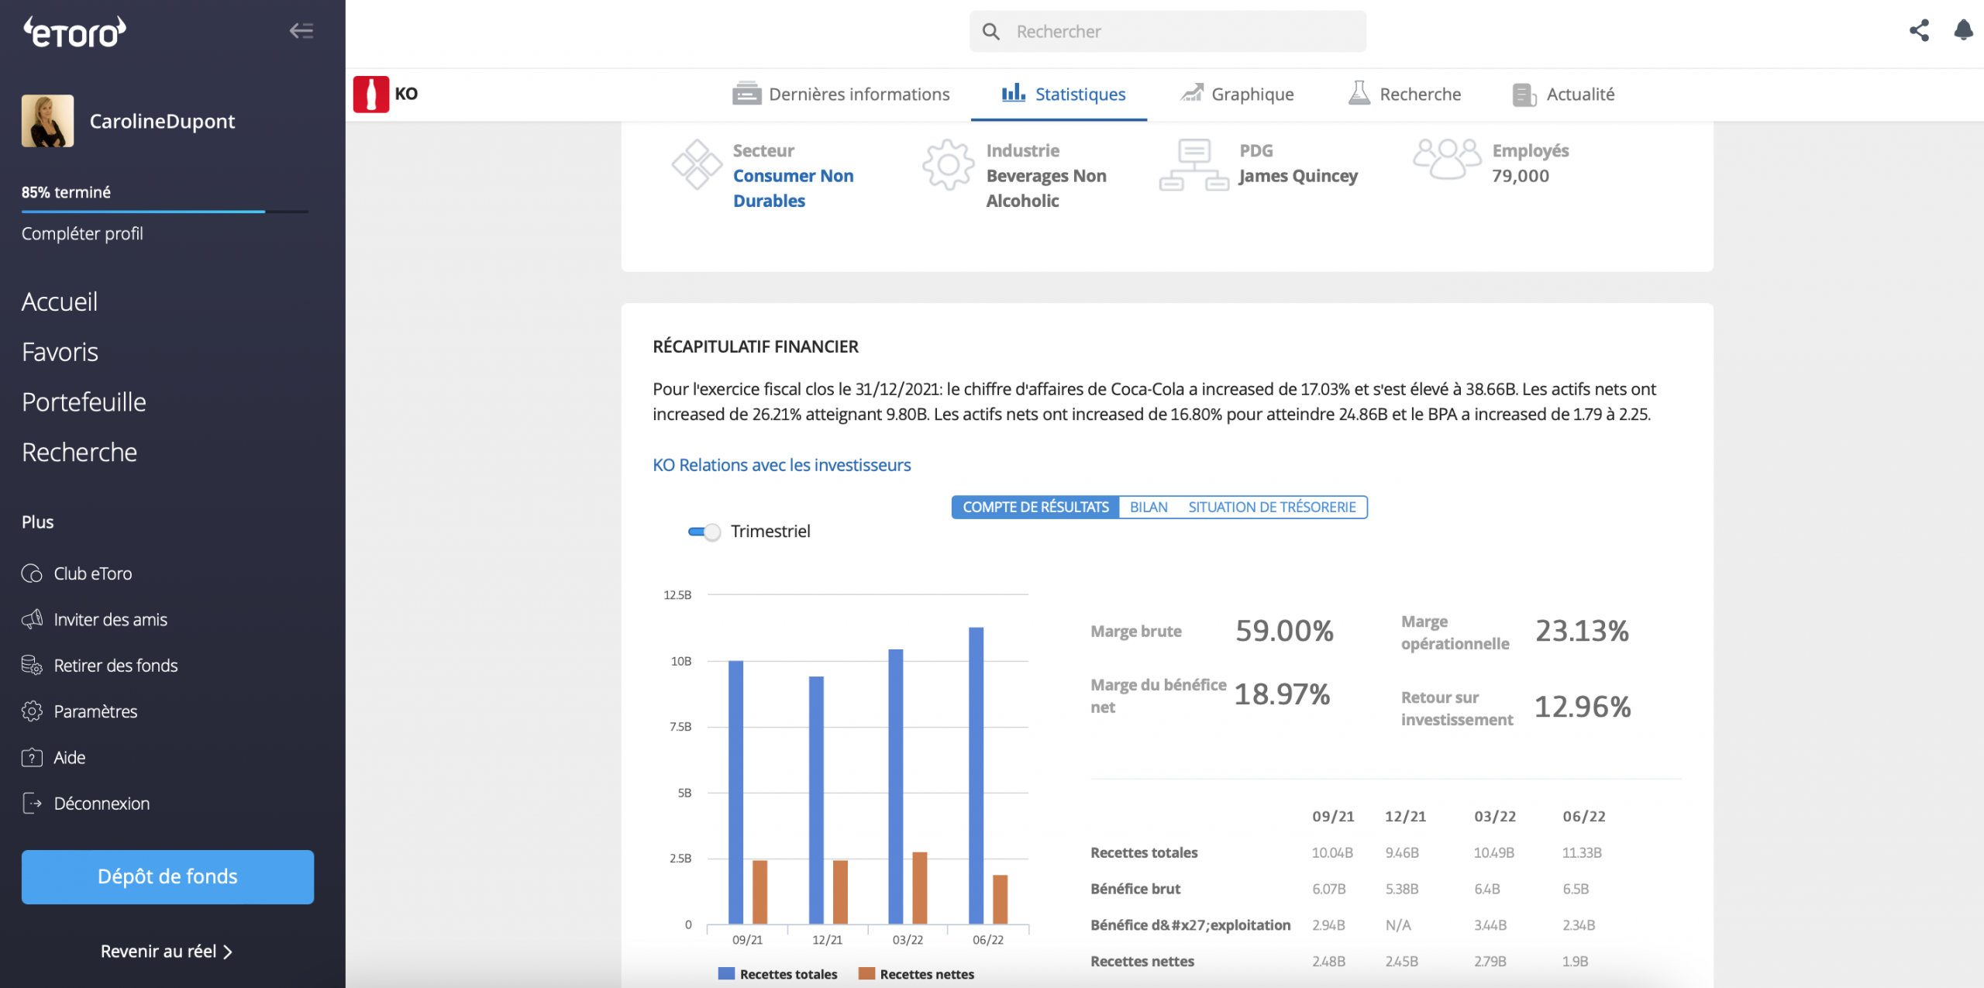Toggle Recettes nettes legend swatch

(x=866, y=974)
